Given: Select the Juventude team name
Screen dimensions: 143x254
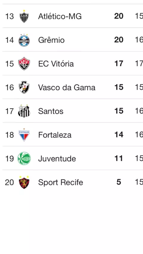Looking at the screenshot, I should (57, 159).
